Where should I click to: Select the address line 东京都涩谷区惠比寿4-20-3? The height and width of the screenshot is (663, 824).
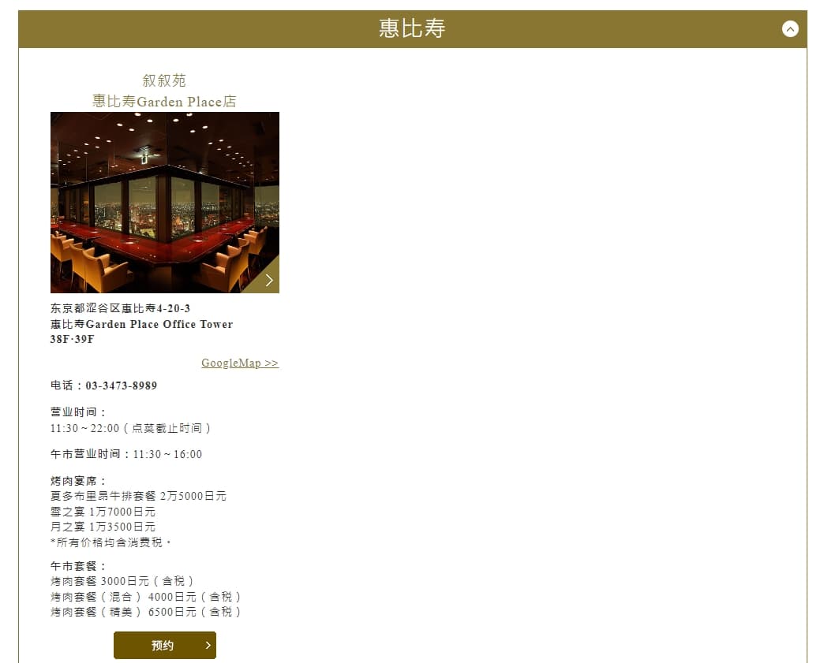pyautogui.click(x=120, y=308)
